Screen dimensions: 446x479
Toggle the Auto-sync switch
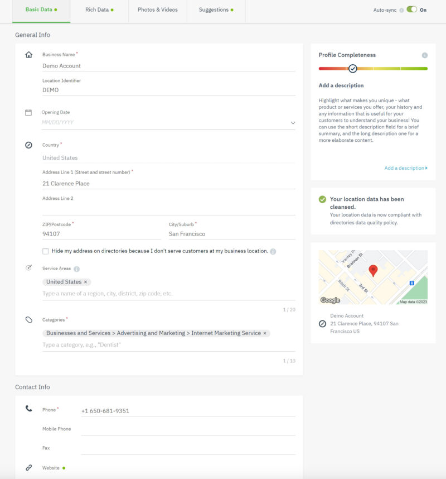coord(412,9)
